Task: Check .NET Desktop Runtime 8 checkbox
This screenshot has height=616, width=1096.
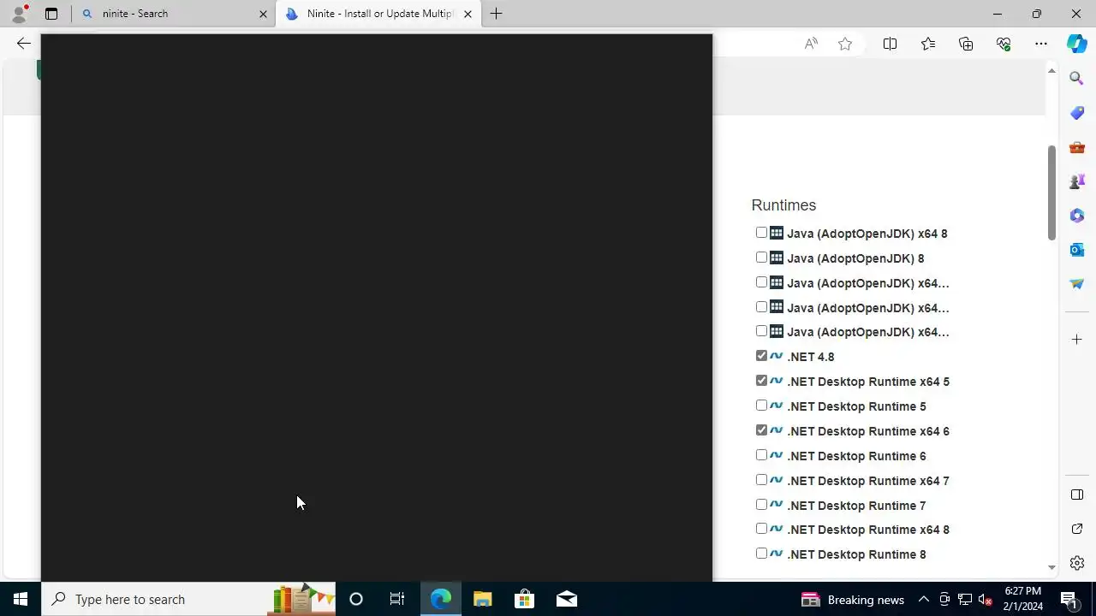Action: pyautogui.click(x=761, y=554)
